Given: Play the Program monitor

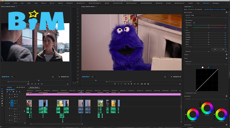Looking at the screenshot, I should [x=131, y=84].
